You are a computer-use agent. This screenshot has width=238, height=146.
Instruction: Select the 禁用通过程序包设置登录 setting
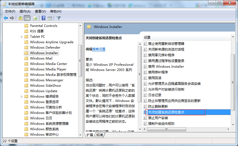click(166, 61)
